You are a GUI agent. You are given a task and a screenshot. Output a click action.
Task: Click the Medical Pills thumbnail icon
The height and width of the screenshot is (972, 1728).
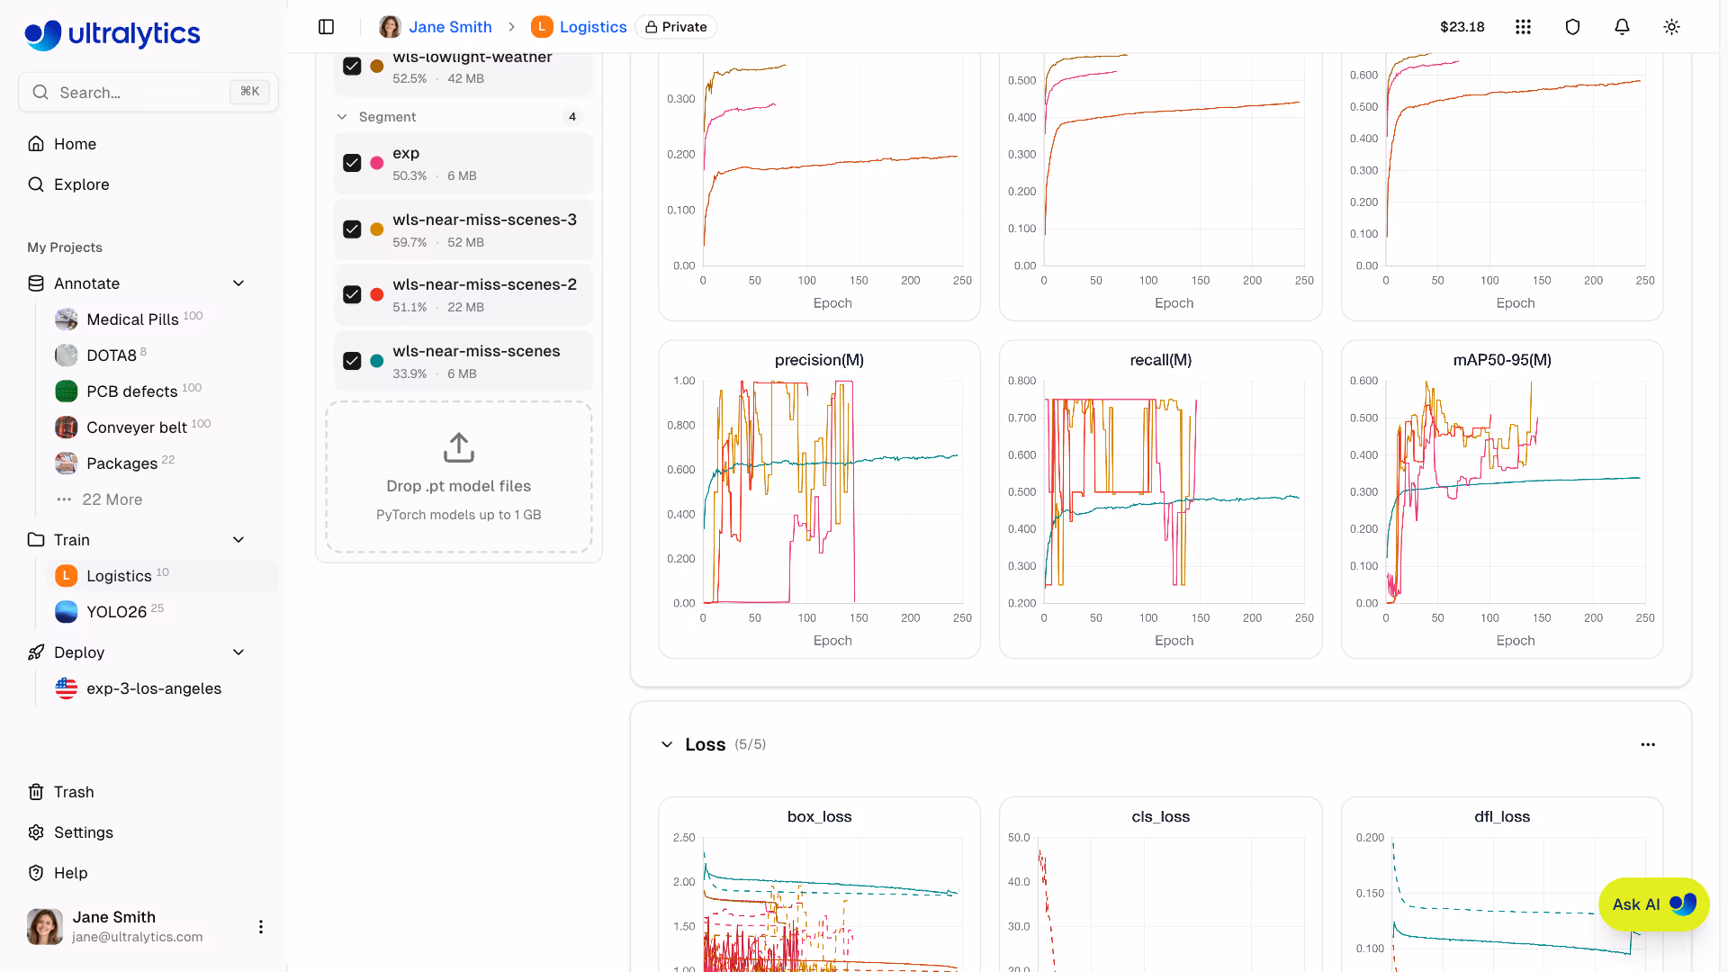pyautogui.click(x=67, y=319)
